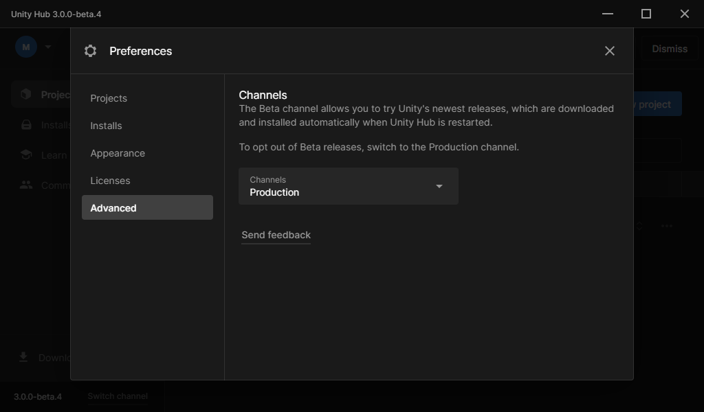Close the Preferences dialog with the X
The width and height of the screenshot is (704, 412).
pos(609,51)
